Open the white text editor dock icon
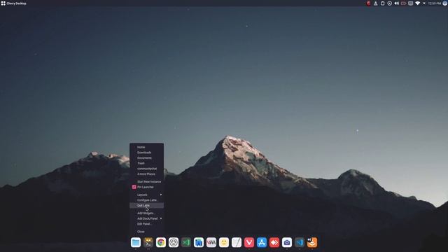The image size is (448, 252). pyautogui.click(x=237, y=242)
